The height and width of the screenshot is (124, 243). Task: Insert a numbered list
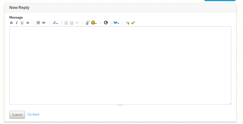pos(71,23)
